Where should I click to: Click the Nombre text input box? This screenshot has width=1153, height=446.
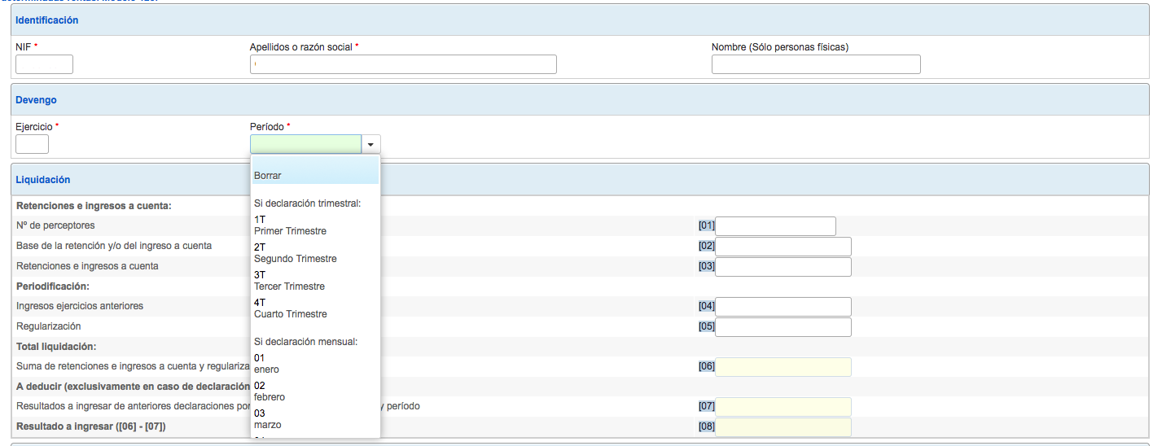coord(815,64)
